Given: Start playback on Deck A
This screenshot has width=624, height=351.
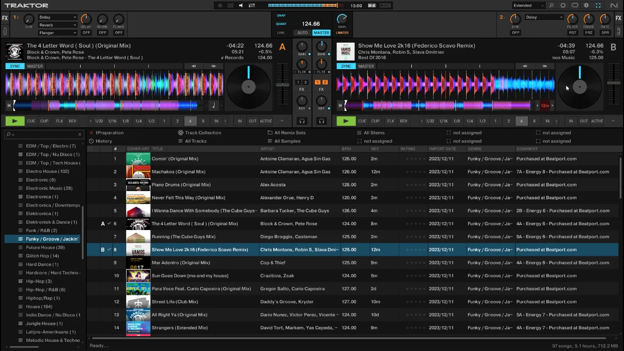Looking at the screenshot, I should (x=15, y=121).
